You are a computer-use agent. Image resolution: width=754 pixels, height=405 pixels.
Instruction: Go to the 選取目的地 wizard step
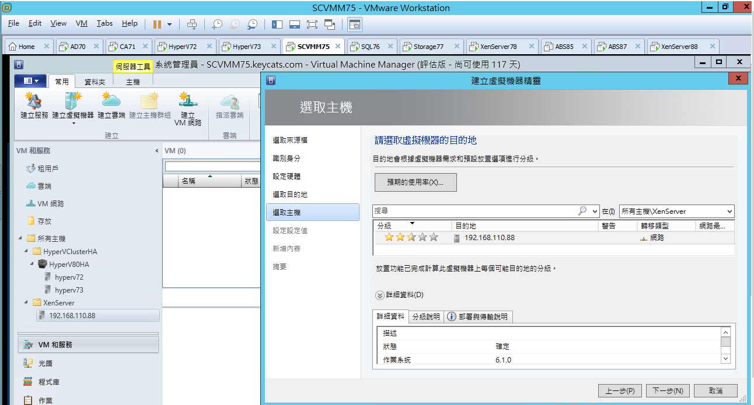point(290,195)
